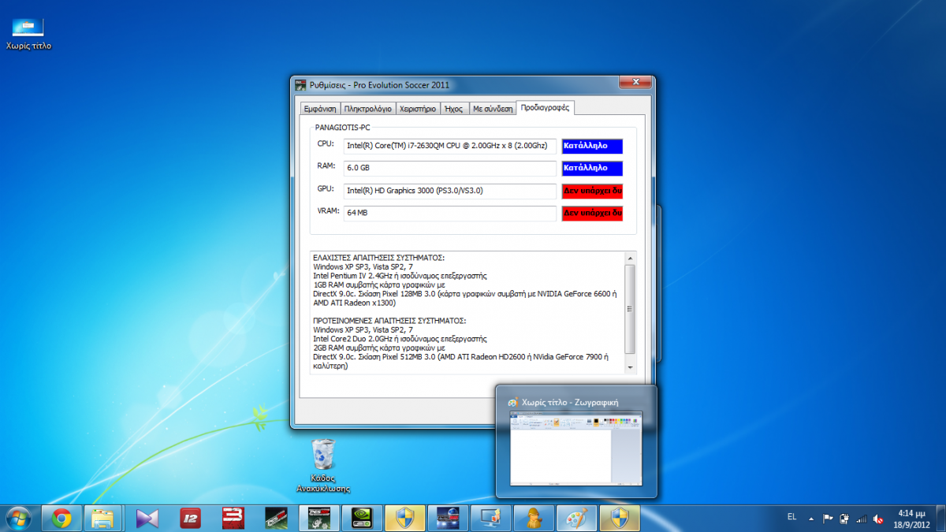Switch to the Χειριστήριο tab
Viewport: 946px width, 532px height.
pyautogui.click(x=418, y=109)
